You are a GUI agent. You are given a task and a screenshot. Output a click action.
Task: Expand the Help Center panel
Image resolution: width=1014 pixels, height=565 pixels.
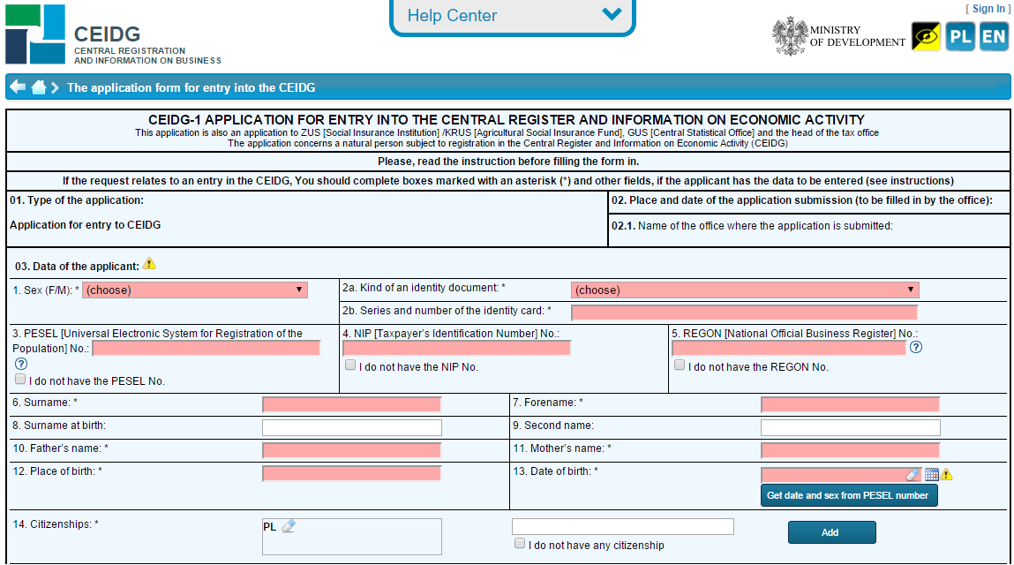click(x=513, y=16)
